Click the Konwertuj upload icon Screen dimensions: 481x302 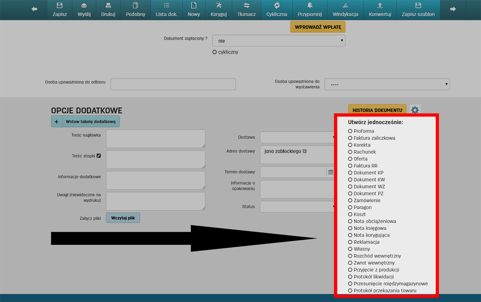[x=380, y=6]
